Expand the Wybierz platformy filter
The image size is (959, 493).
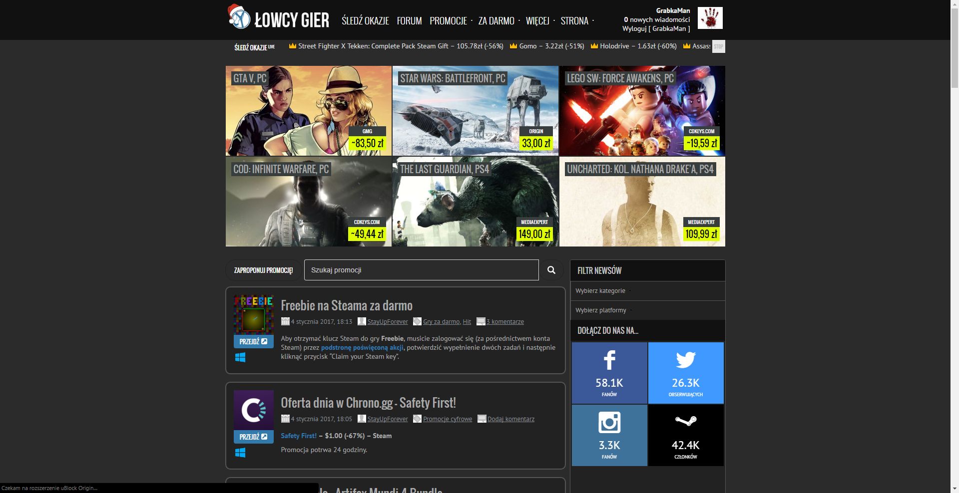601,310
